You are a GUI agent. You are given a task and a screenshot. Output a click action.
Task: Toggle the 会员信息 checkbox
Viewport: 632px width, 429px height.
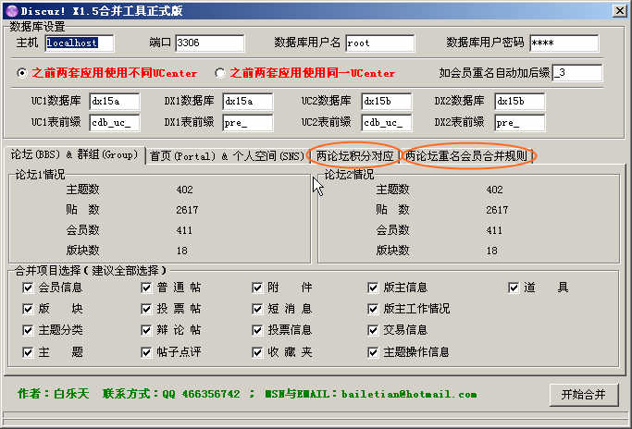[x=28, y=288]
